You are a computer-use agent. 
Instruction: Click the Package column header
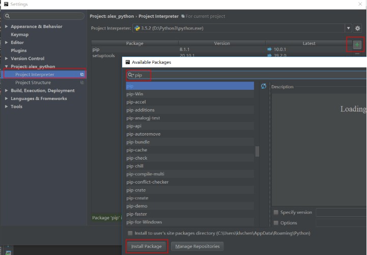134,43
